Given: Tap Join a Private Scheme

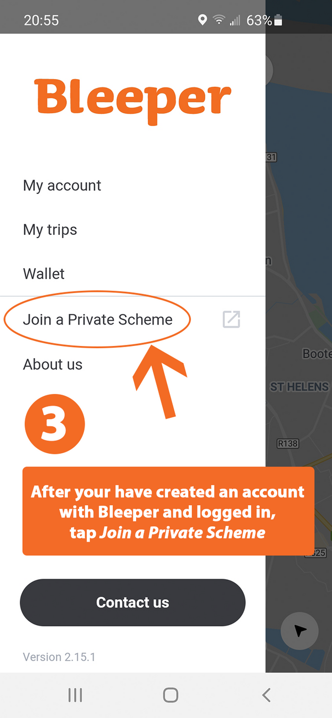Looking at the screenshot, I should tap(98, 319).
